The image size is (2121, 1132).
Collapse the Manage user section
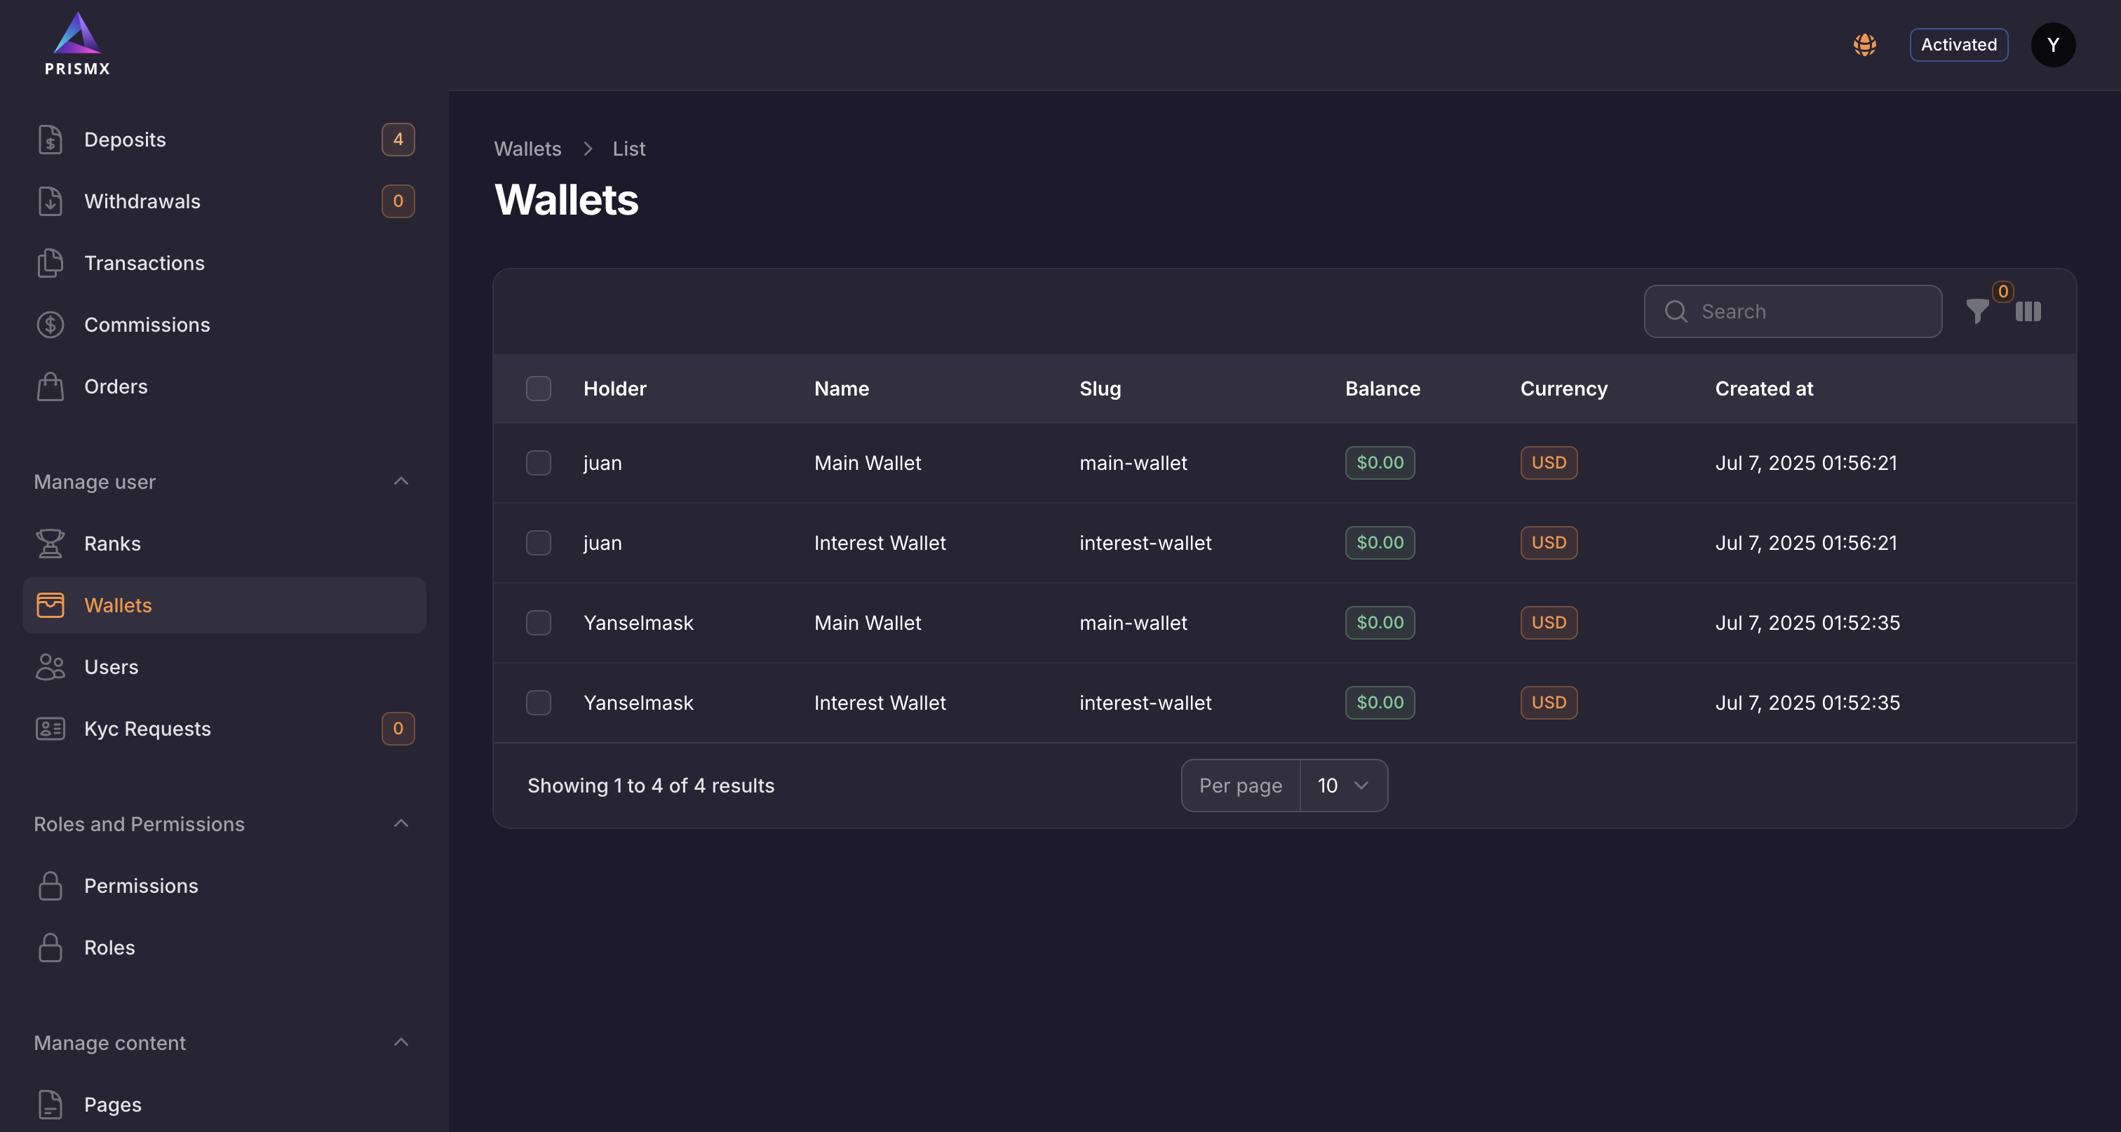[401, 482]
